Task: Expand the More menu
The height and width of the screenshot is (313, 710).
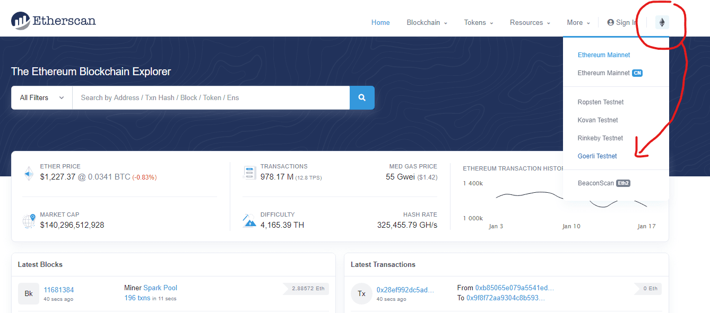Action: tap(578, 22)
